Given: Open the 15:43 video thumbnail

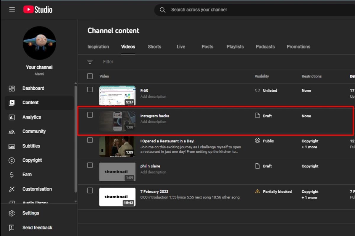Looking at the screenshot, I should [117, 197].
